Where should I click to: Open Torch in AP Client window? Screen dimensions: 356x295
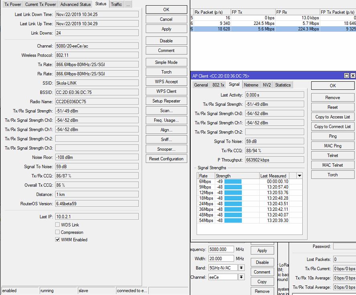click(333, 175)
